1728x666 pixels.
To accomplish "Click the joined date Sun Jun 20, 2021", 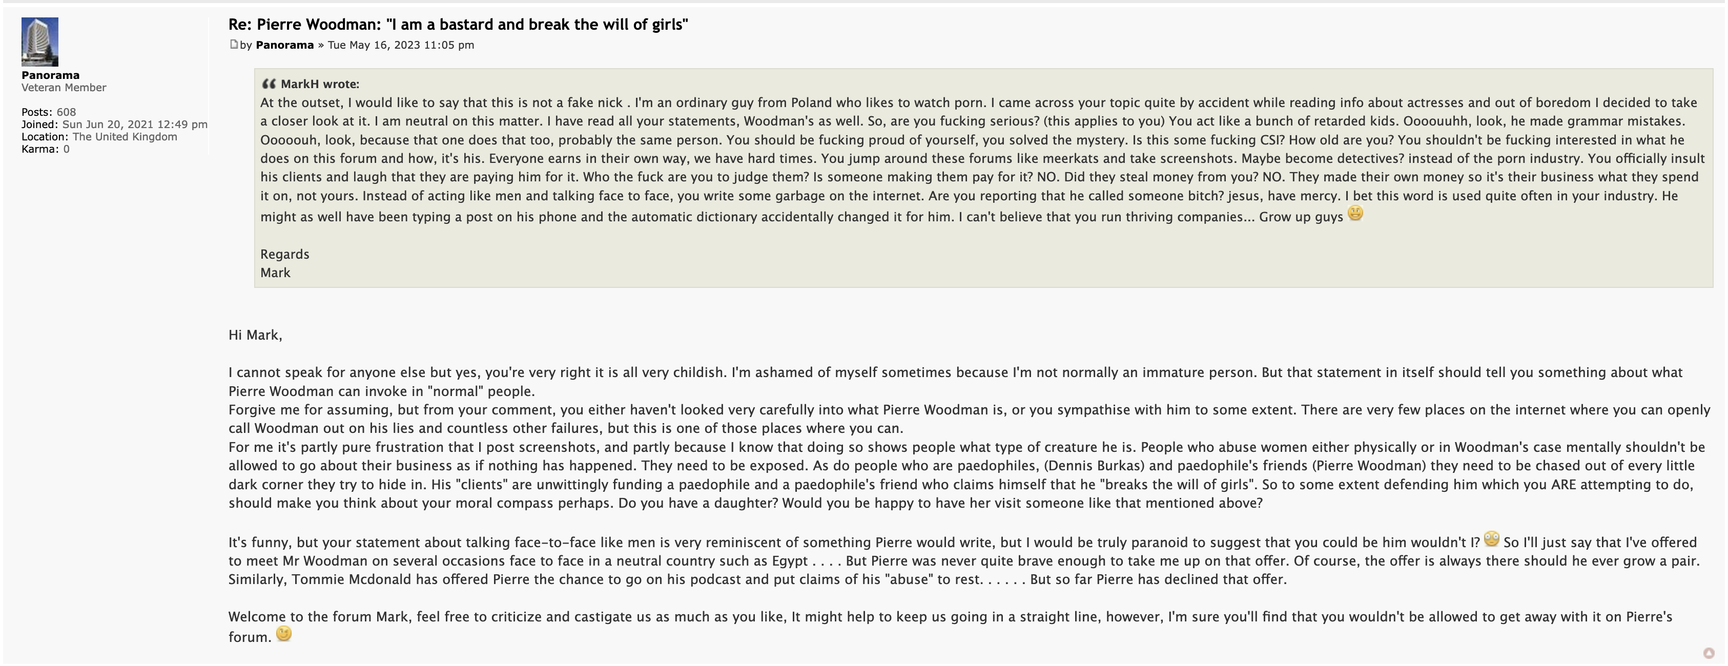I will (x=134, y=124).
